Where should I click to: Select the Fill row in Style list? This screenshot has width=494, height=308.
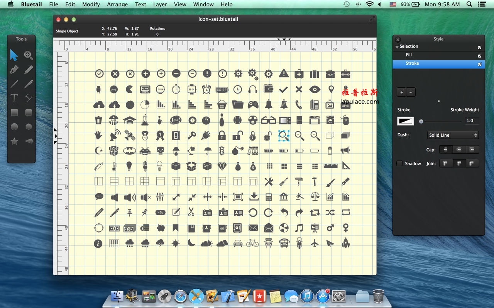[438, 56]
